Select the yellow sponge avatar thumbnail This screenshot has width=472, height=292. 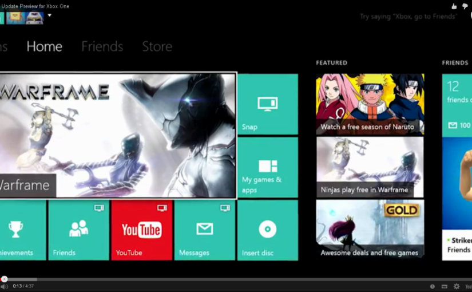[x=15, y=18]
